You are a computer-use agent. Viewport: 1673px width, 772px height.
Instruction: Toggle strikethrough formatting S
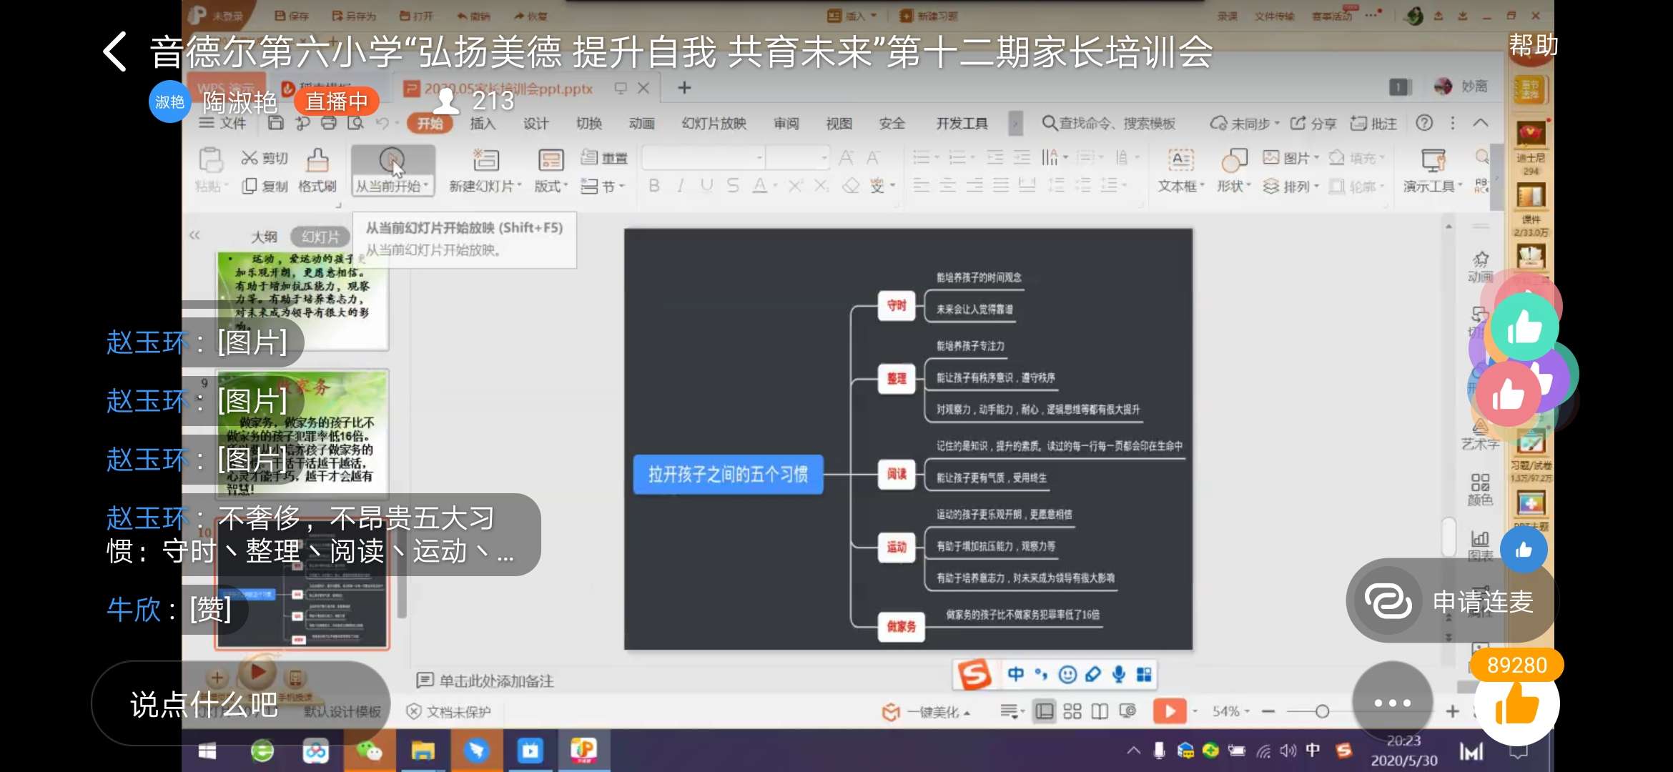[x=733, y=186]
